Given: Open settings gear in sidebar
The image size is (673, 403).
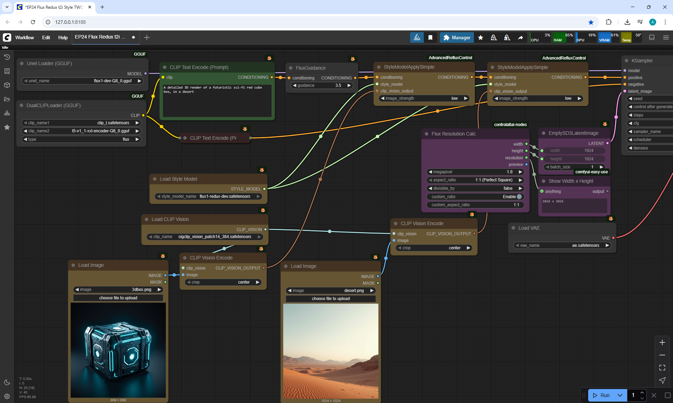Looking at the screenshot, I should (7, 396).
